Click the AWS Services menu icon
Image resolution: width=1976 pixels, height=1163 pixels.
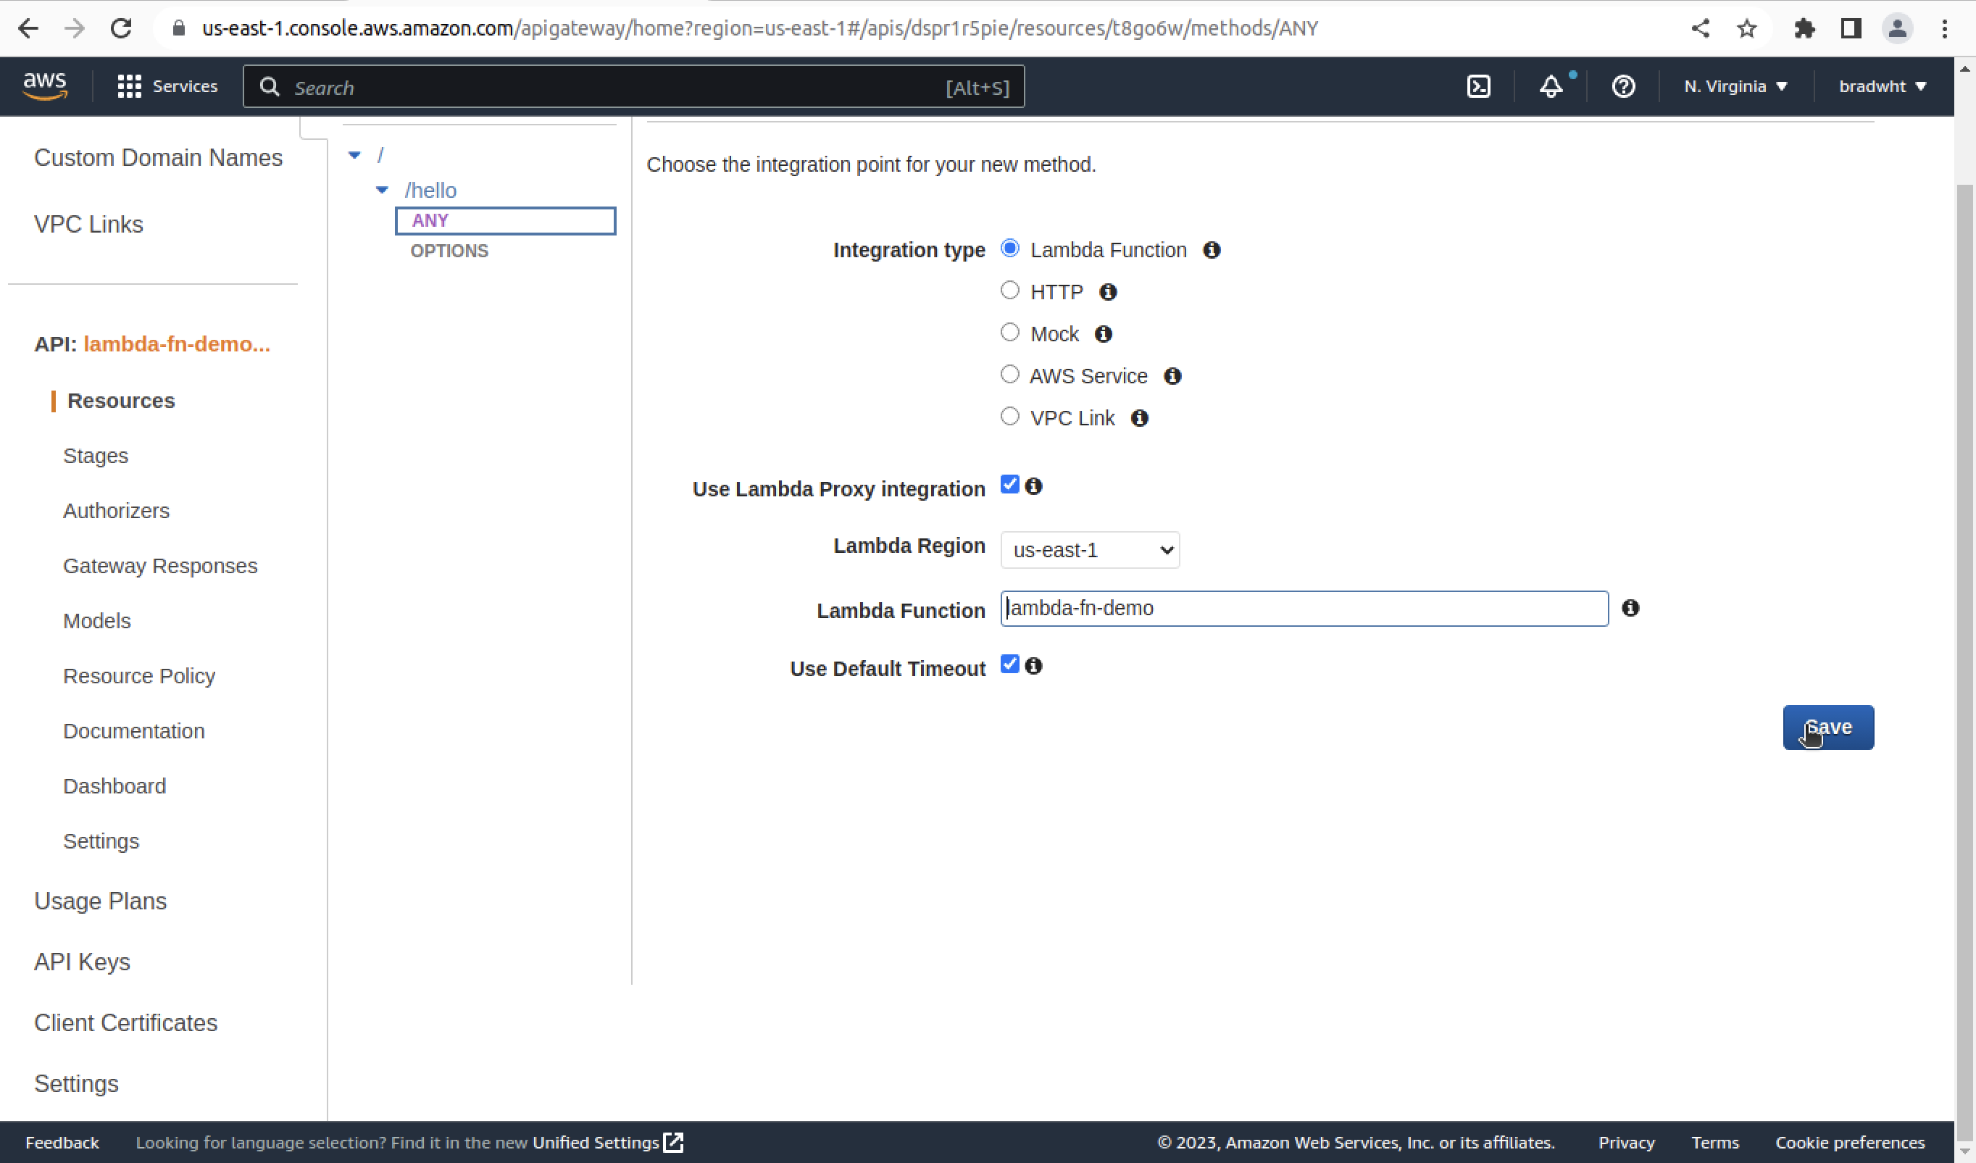coord(128,87)
